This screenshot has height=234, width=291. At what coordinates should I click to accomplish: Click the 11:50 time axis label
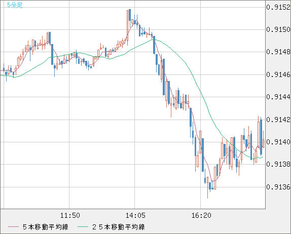click(x=70, y=215)
